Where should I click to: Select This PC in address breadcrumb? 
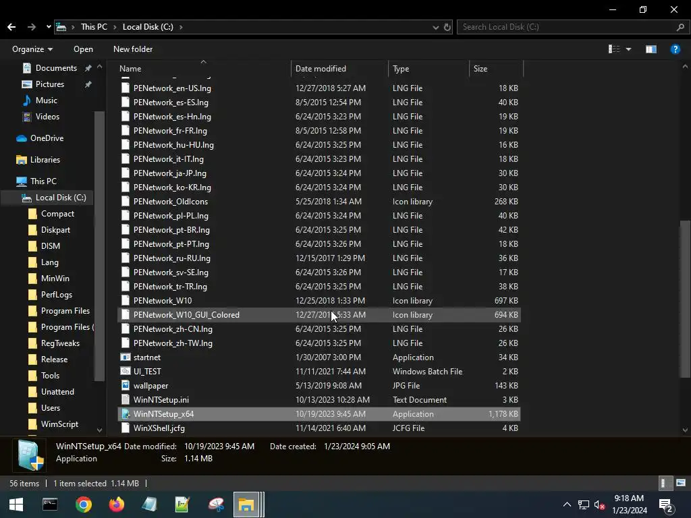[94, 27]
